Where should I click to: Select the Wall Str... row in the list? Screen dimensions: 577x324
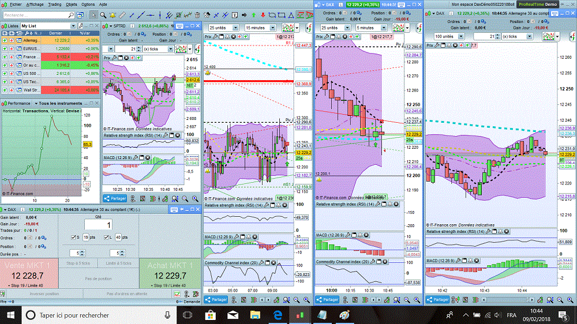50,90
